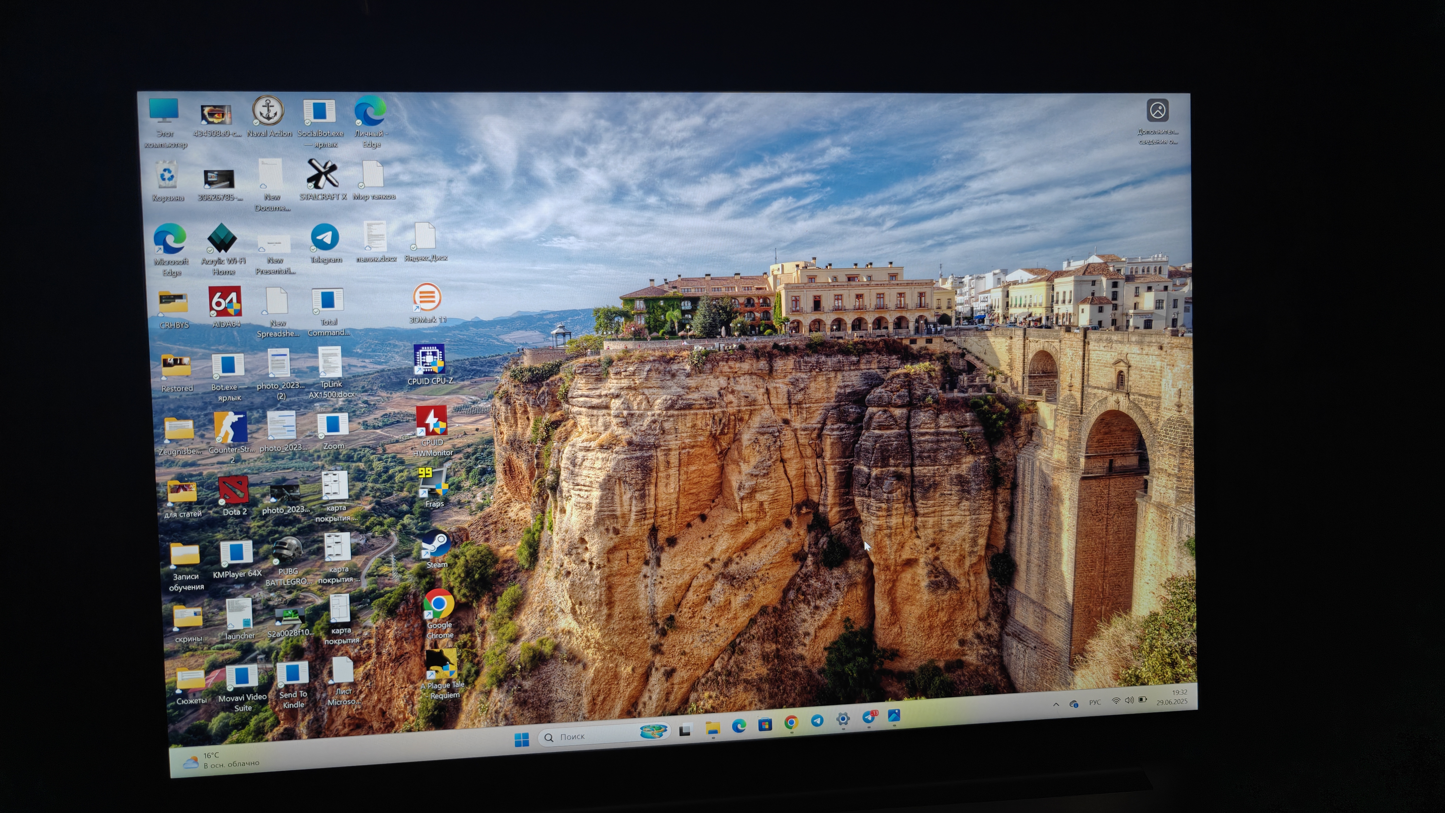This screenshot has width=1445, height=813.
Task: Open the Windows Start menu
Action: pyautogui.click(x=521, y=740)
